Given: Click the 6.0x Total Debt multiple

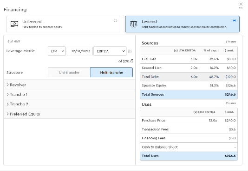Looking at the screenshot, I should [x=194, y=77].
